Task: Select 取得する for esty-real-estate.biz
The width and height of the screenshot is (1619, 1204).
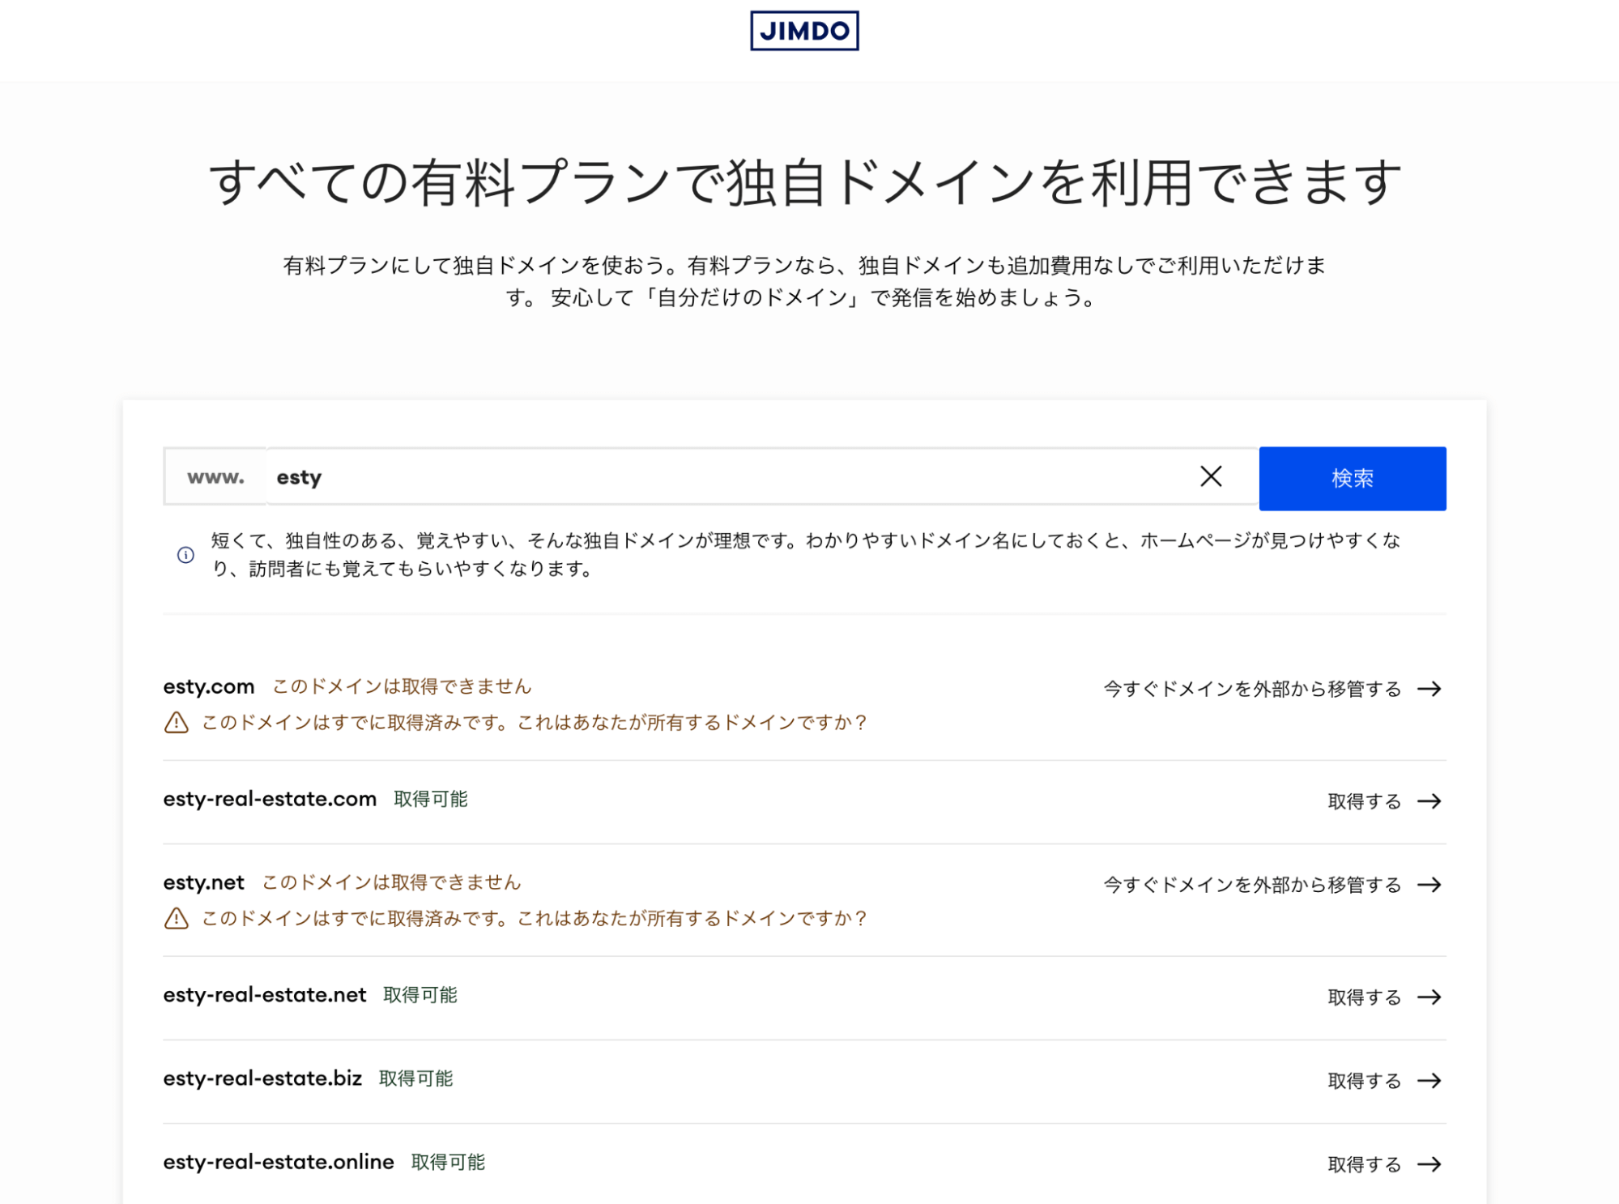Action: click(1364, 1081)
